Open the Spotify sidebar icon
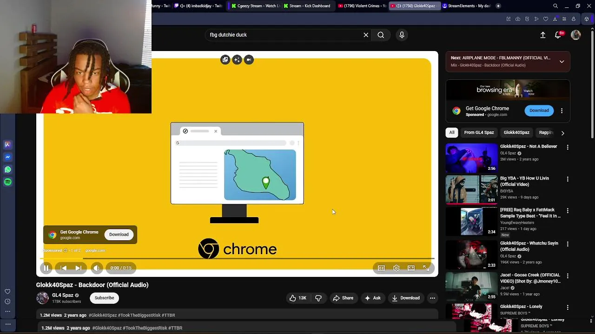595x334 pixels. pos(7,182)
